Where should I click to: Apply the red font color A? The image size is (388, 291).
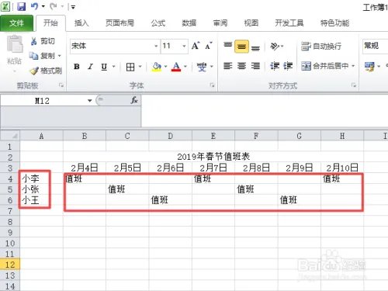176,67
